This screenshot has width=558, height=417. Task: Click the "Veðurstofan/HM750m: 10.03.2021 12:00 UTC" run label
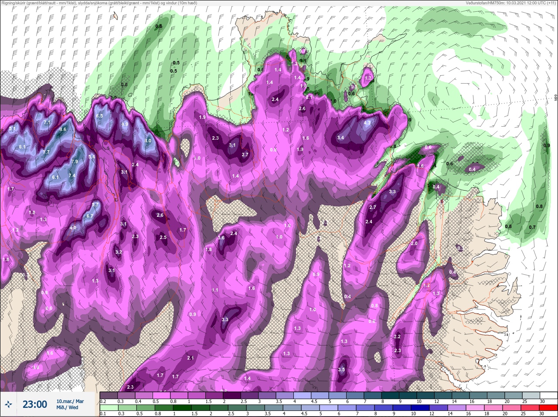point(511,3)
